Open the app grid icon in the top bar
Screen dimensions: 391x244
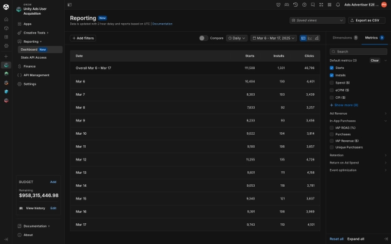click(329, 5)
